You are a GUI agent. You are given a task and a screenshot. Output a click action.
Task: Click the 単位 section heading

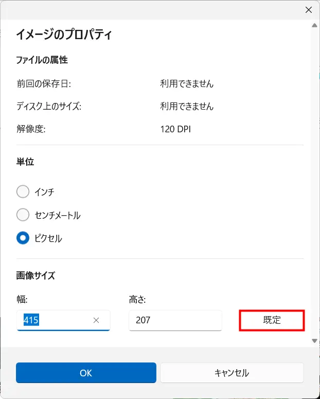tap(25, 162)
